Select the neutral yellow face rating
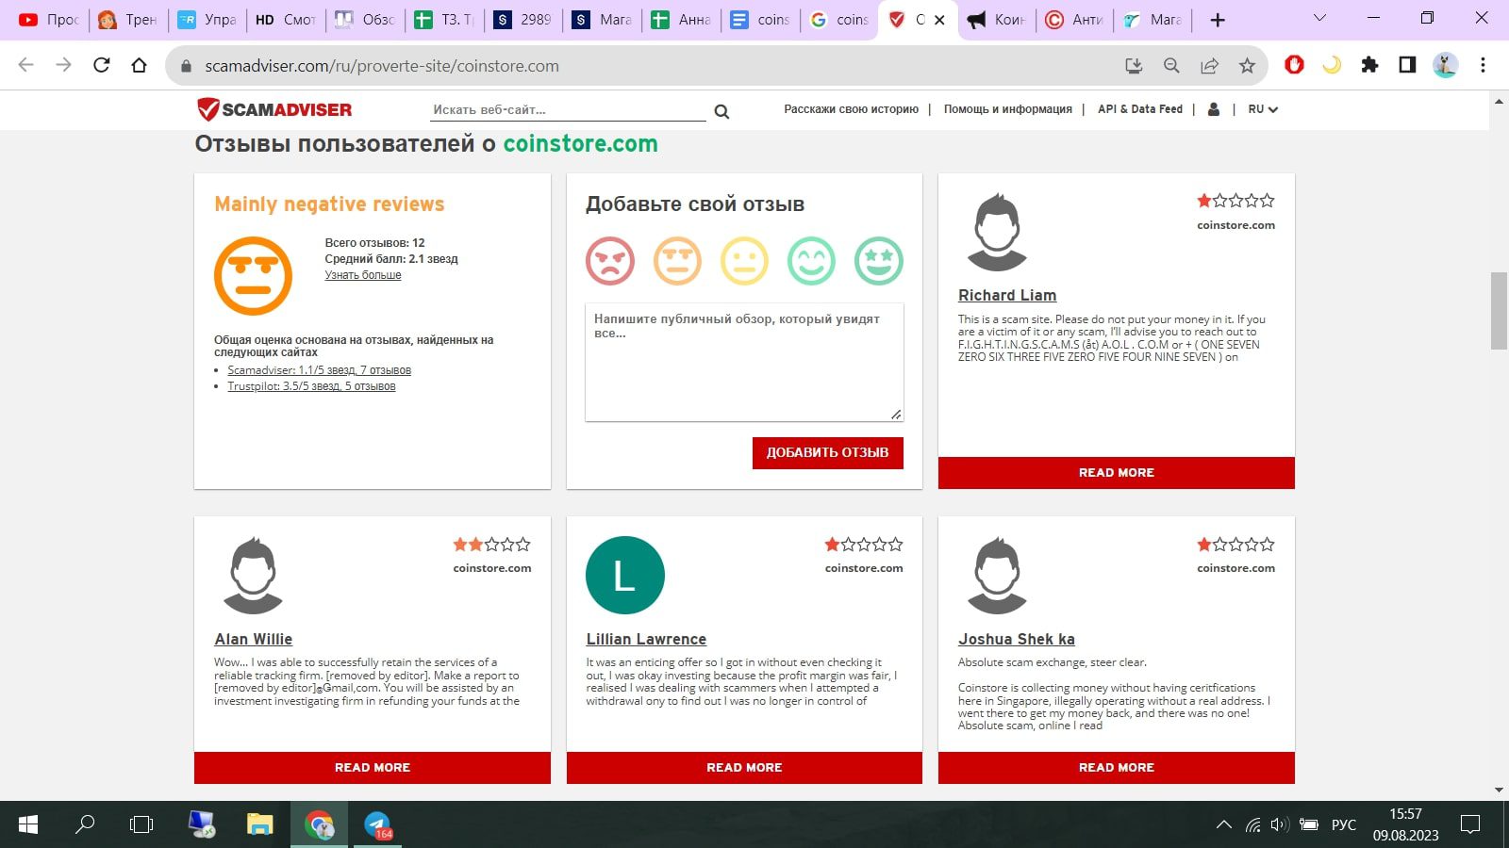 (744, 261)
